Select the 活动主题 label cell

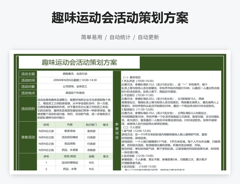coord(28,74)
